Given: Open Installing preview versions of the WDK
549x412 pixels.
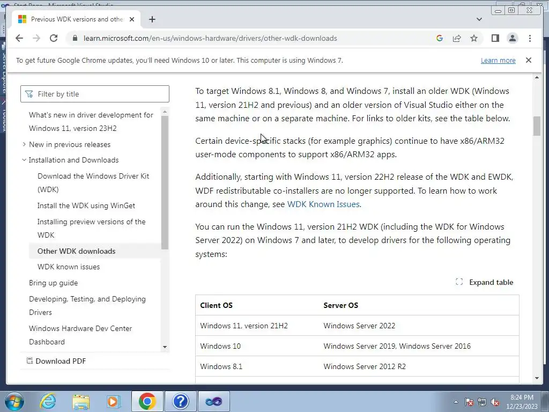Looking at the screenshot, I should [x=91, y=228].
